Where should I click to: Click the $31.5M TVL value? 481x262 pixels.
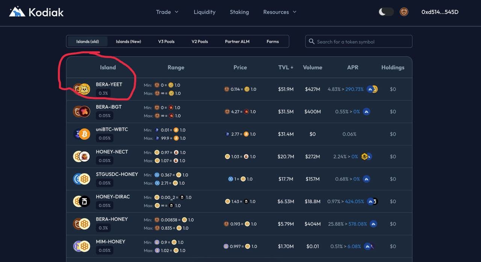click(x=286, y=111)
